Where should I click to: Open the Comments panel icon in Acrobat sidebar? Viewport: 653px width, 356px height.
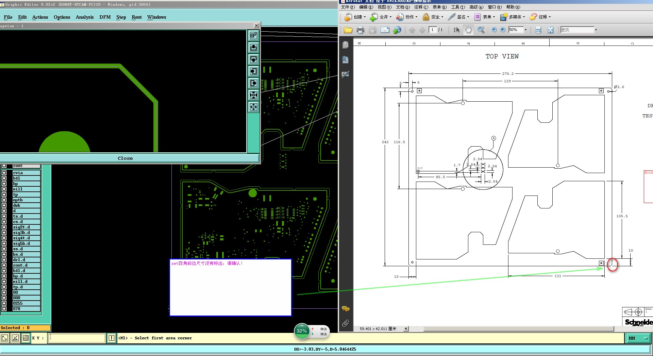click(346, 309)
